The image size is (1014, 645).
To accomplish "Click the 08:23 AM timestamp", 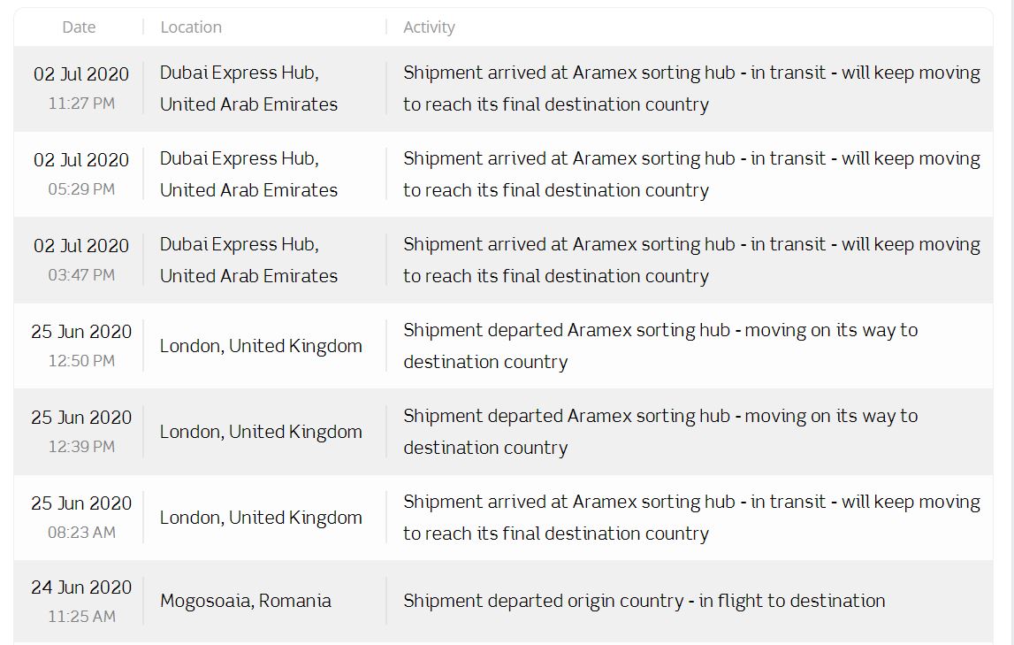I will pyautogui.click(x=81, y=533).
